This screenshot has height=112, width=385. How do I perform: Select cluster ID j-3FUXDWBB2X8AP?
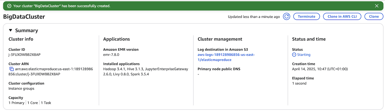[24, 55]
